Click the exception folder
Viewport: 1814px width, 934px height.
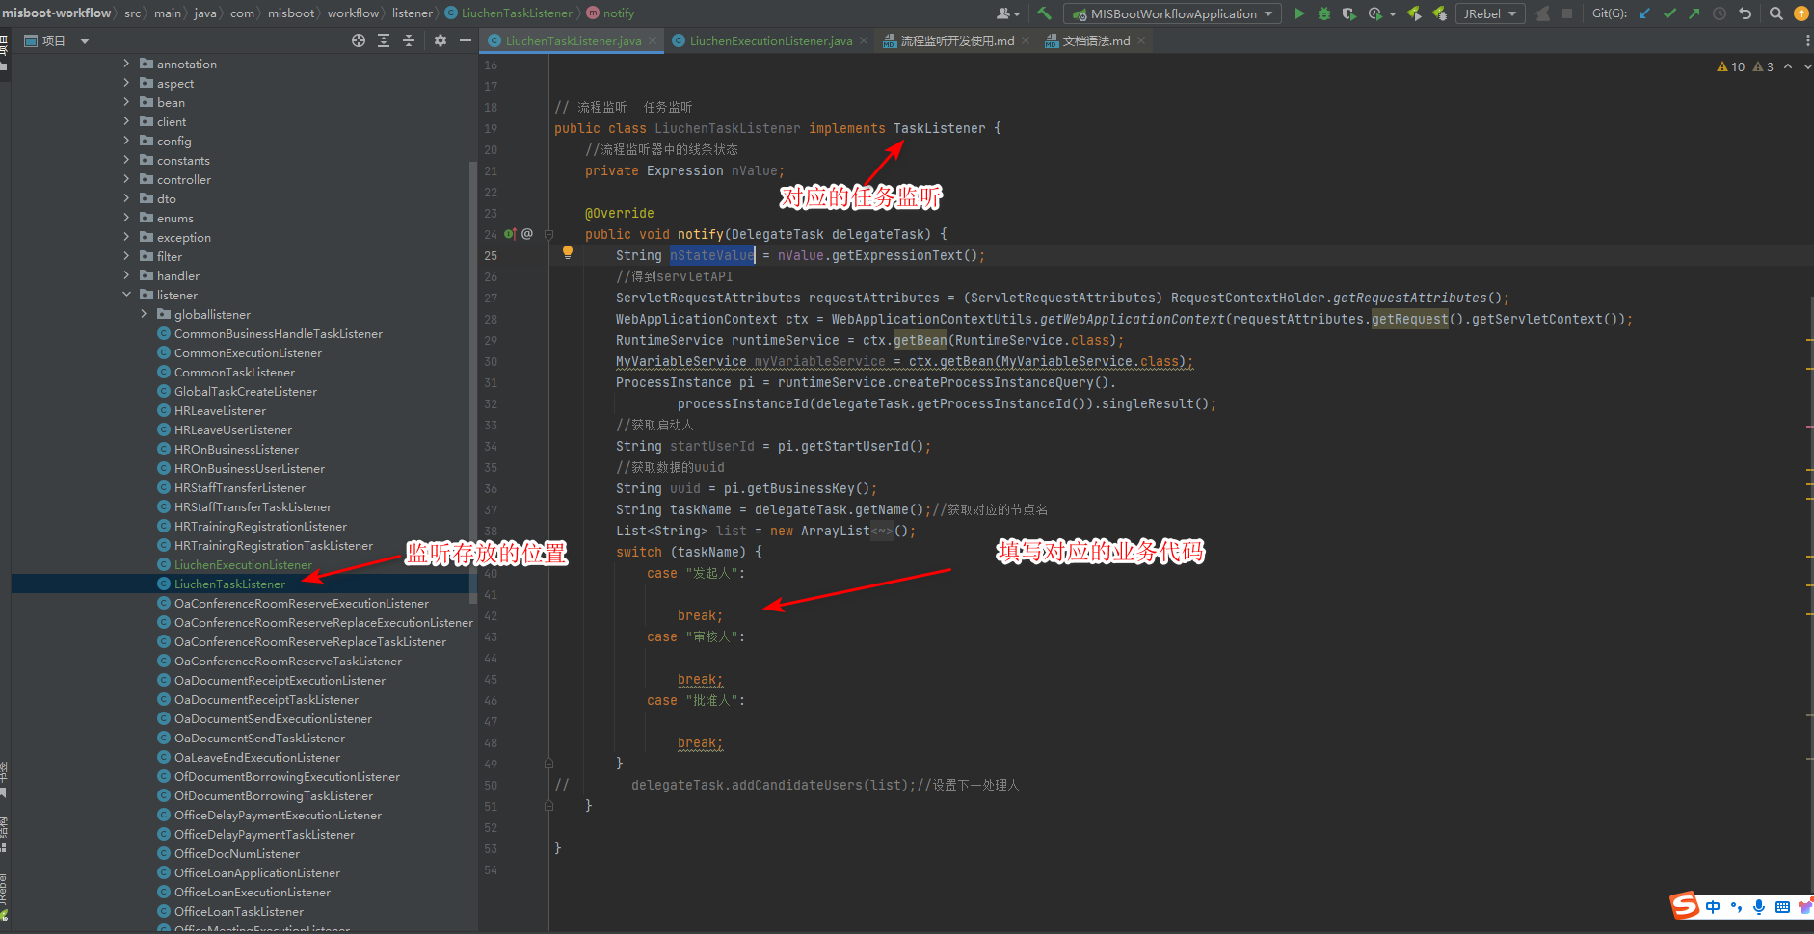pos(183,237)
